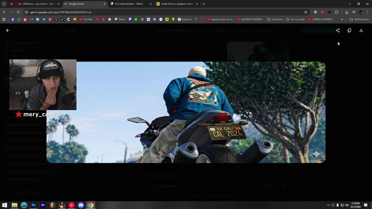Show more bookmarks with the chevron

pyautogui.click(x=342, y=19)
